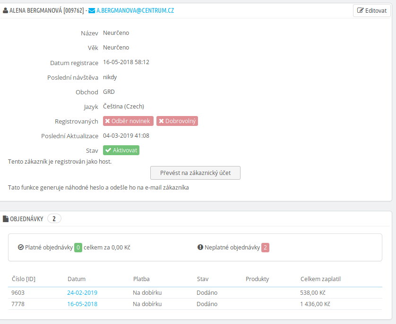Click the Celkem zaplatil column header
The width and height of the screenshot is (396, 324).
pyautogui.click(x=320, y=279)
